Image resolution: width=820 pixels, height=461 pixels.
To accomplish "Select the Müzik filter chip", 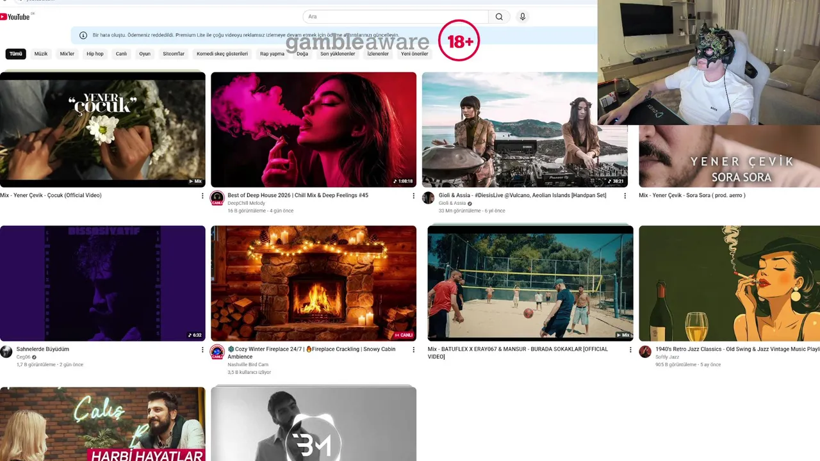I will 41,54.
